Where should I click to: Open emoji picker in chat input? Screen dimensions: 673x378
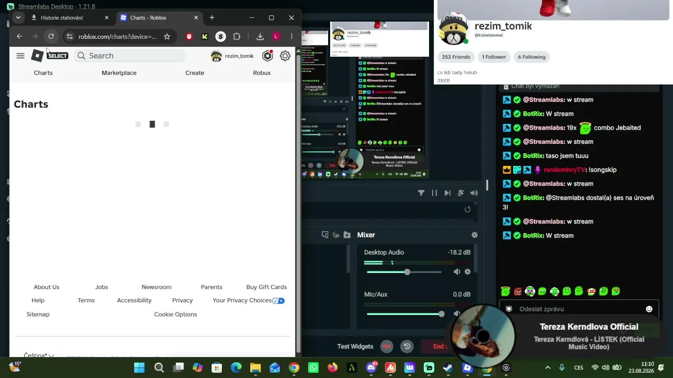click(649, 309)
